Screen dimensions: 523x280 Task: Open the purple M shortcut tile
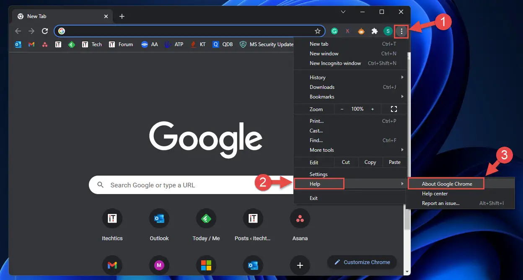click(x=159, y=265)
